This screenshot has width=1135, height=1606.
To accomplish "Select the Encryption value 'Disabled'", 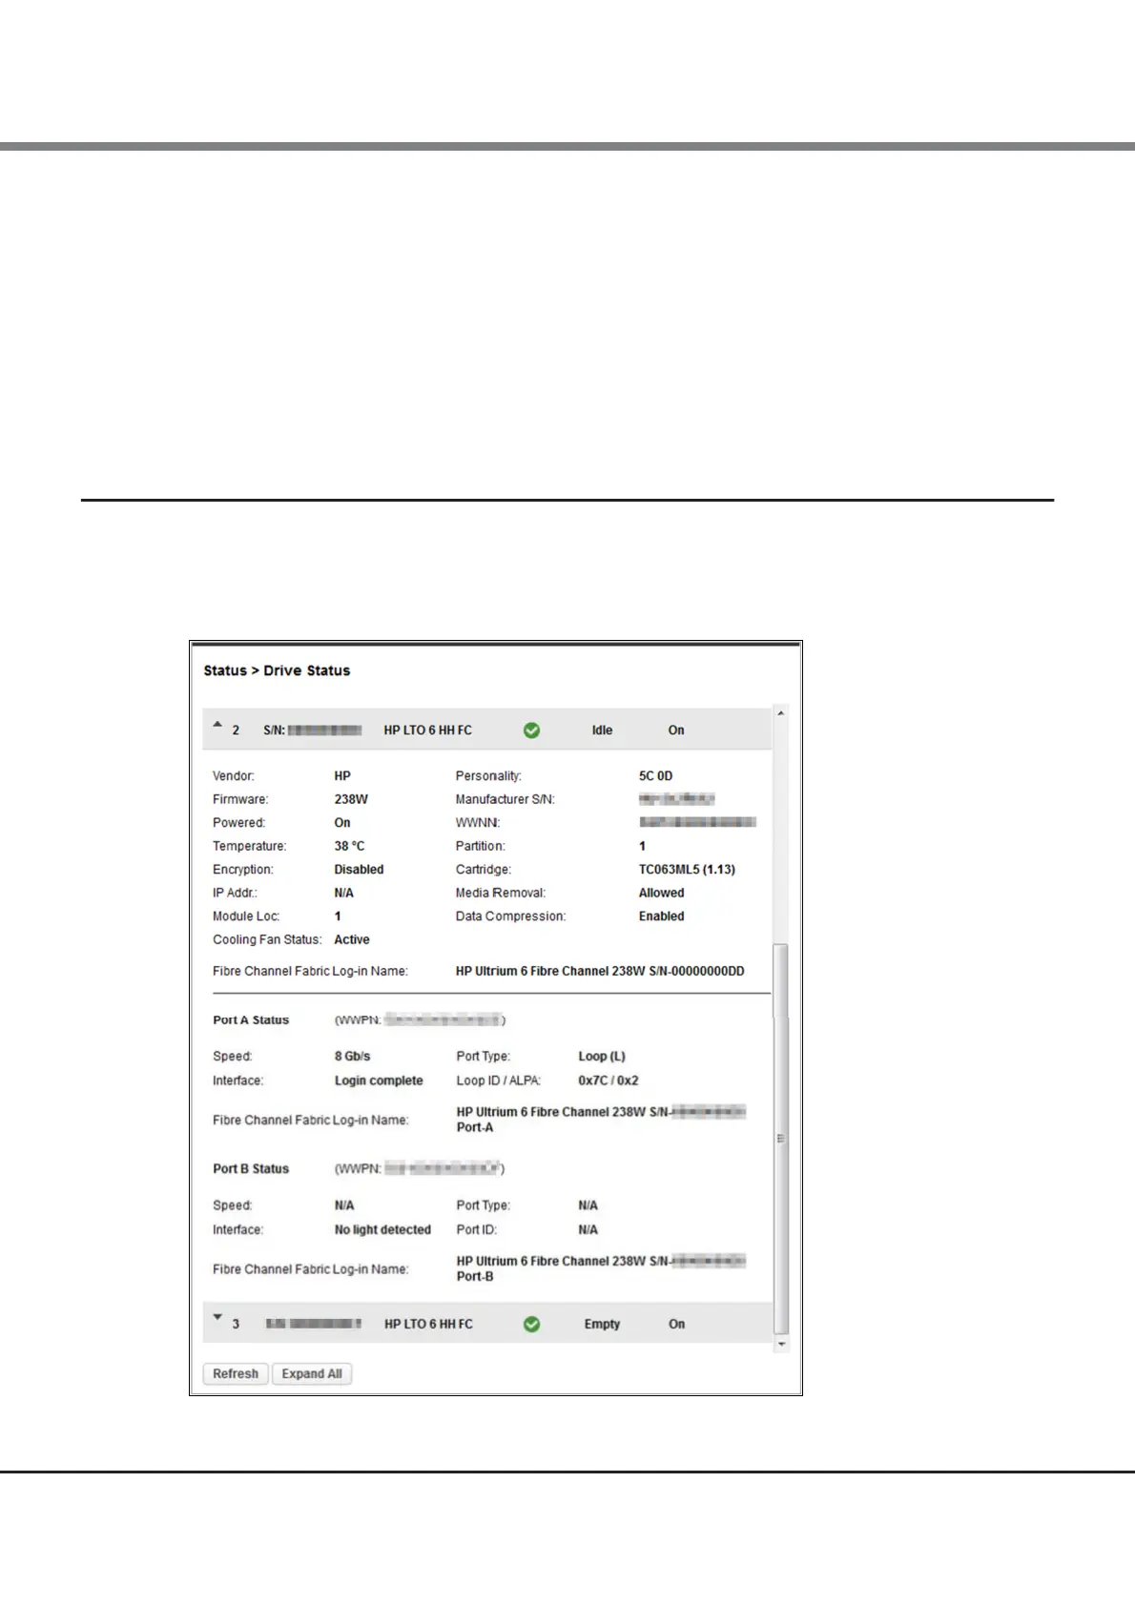I will (359, 870).
